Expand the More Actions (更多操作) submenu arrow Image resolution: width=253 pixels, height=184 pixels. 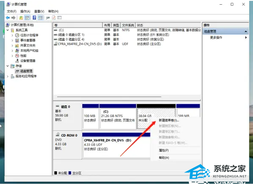[246, 37]
